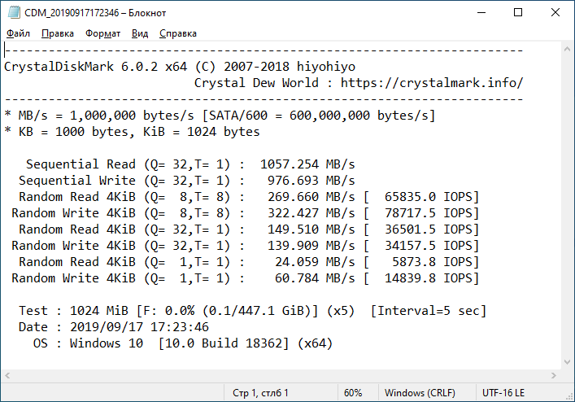Viewport: 575px width, 402px height.
Task: Open the Файл menu
Action: point(18,33)
